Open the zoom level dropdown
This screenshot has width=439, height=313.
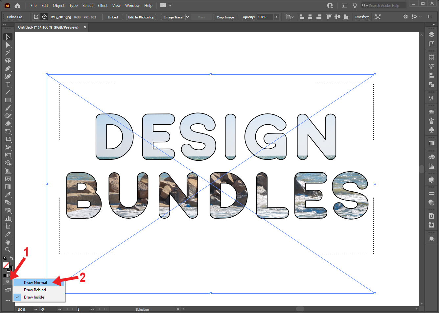pos(35,309)
